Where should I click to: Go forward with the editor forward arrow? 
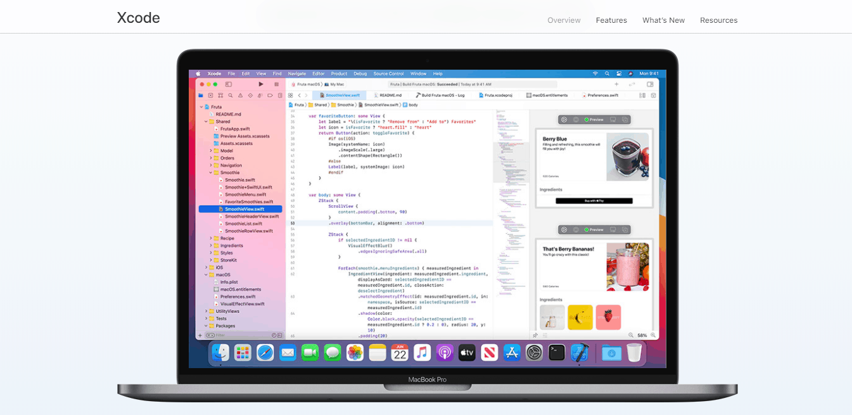(x=307, y=95)
